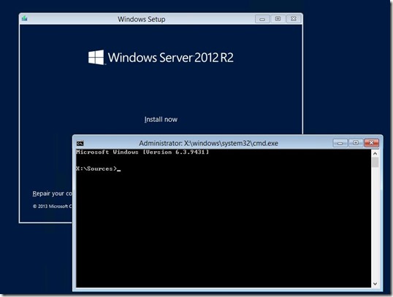Maximize the Windows Setup window
Screen dimensions: 393x297
click(x=278, y=19)
